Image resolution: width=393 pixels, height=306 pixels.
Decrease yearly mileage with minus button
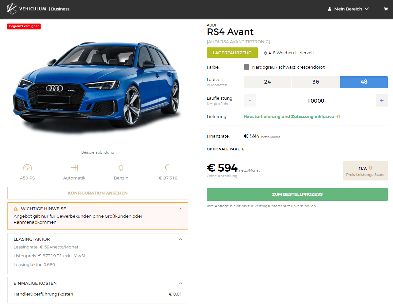[250, 101]
